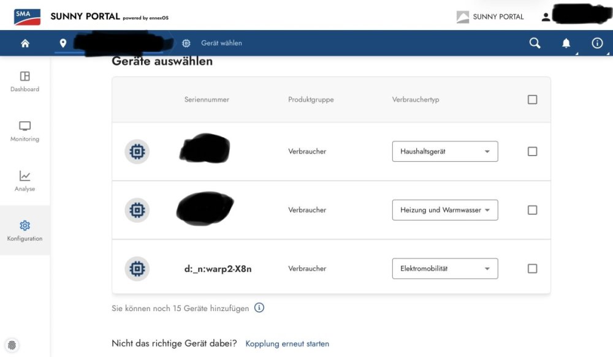Open the Heizung und Warmwasser dropdown
The height and width of the screenshot is (357, 613).
coord(445,210)
